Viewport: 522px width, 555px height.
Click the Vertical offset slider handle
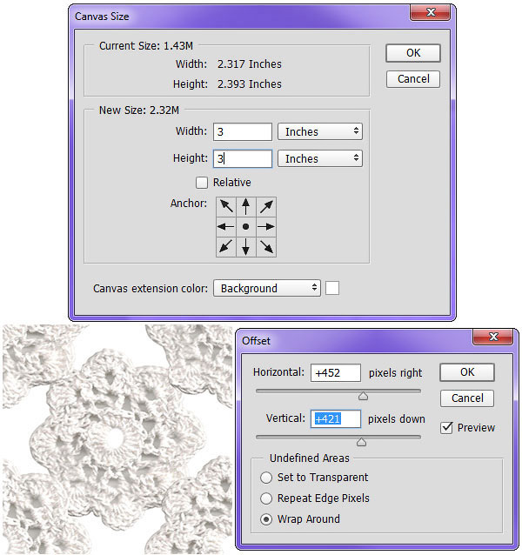[361, 442]
